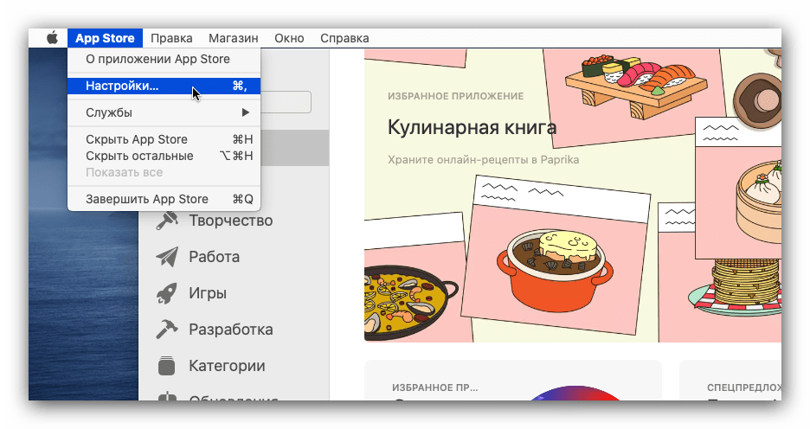Viewport: 810px width, 429px height.
Task: Open the Apple menu logo
Action: (x=52, y=38)
